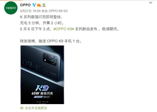
Task: Click the 充电 5 分钟 text line
Action: tap(42, 23)
